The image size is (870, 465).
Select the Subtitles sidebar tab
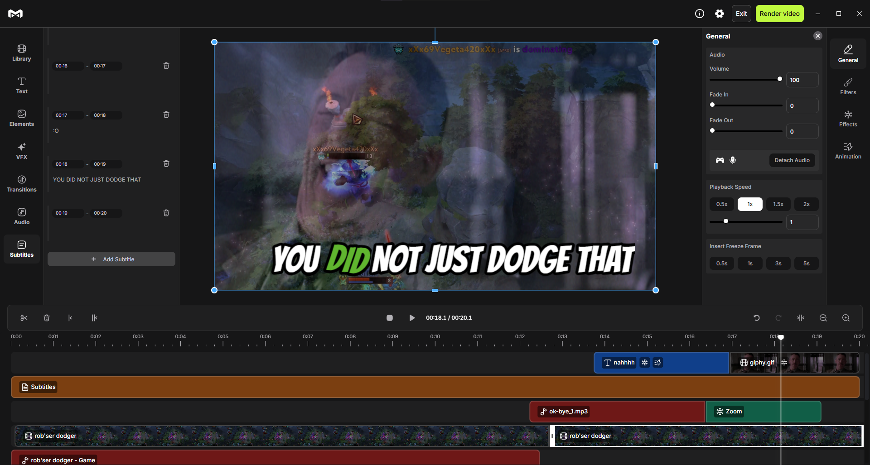[21, 249]
